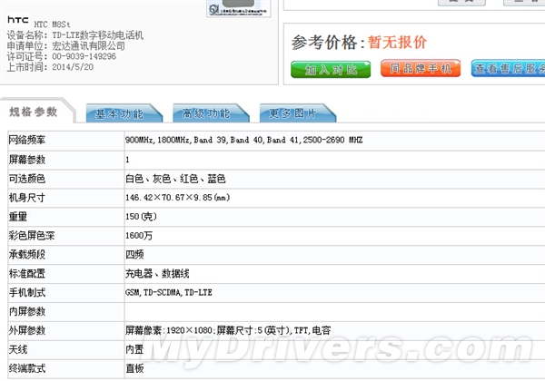Click the blue 查看售后服务 button
Image resolution: width=545 pixels, height=381 pixels.
[508, 68]
